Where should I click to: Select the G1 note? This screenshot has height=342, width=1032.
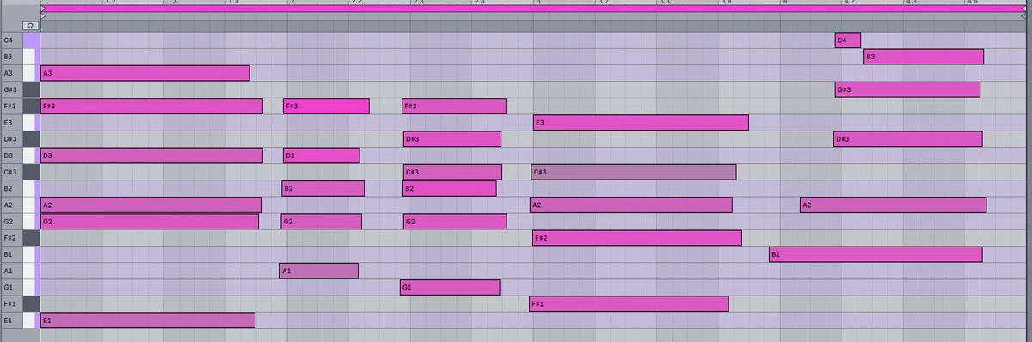point(450,287)
